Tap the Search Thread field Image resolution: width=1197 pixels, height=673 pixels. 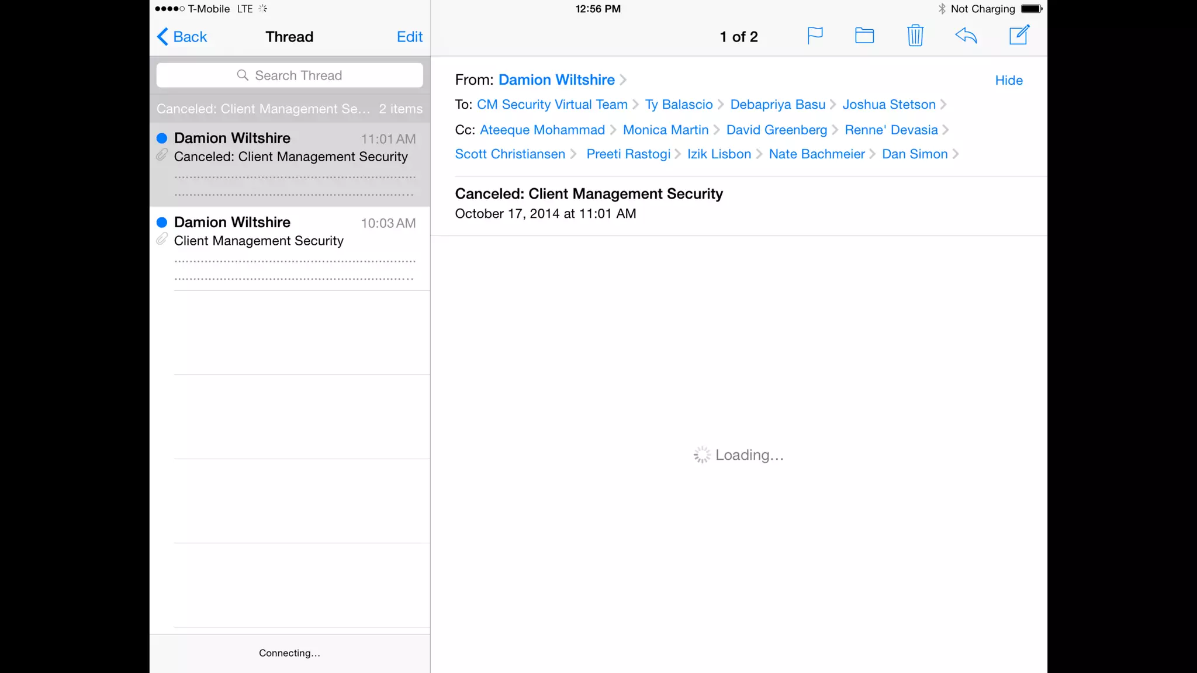298,75
